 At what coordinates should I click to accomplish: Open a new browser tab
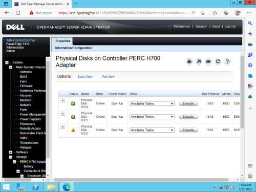(x=76, y=4)
